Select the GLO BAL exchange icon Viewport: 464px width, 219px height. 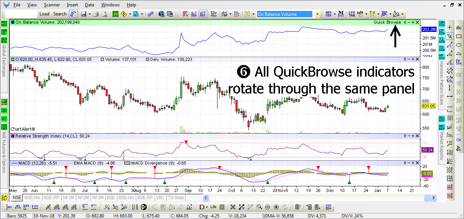coord(4,40)
